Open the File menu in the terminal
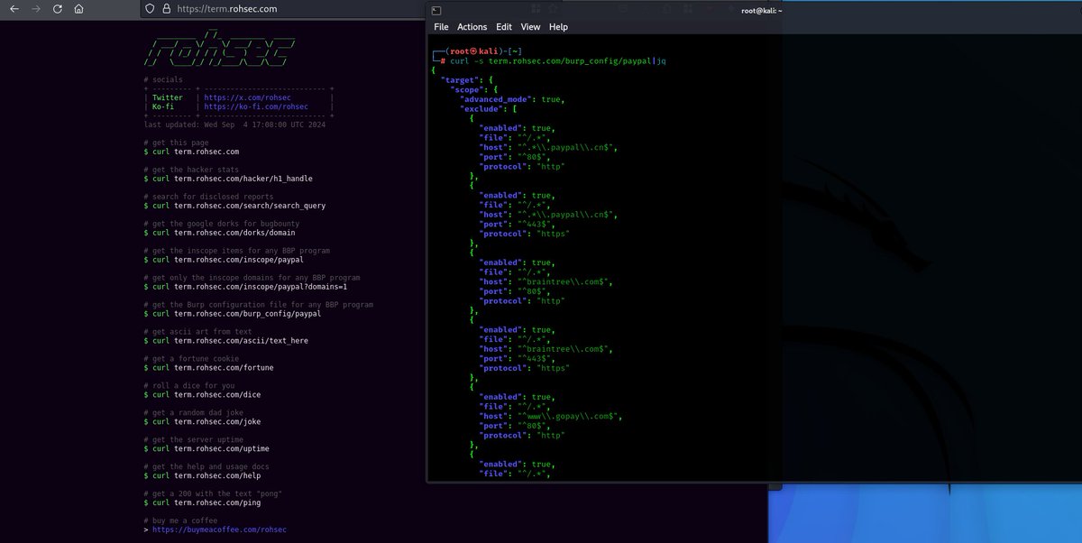The width and height of the screenshot is (1082, 543). [441, 27]
